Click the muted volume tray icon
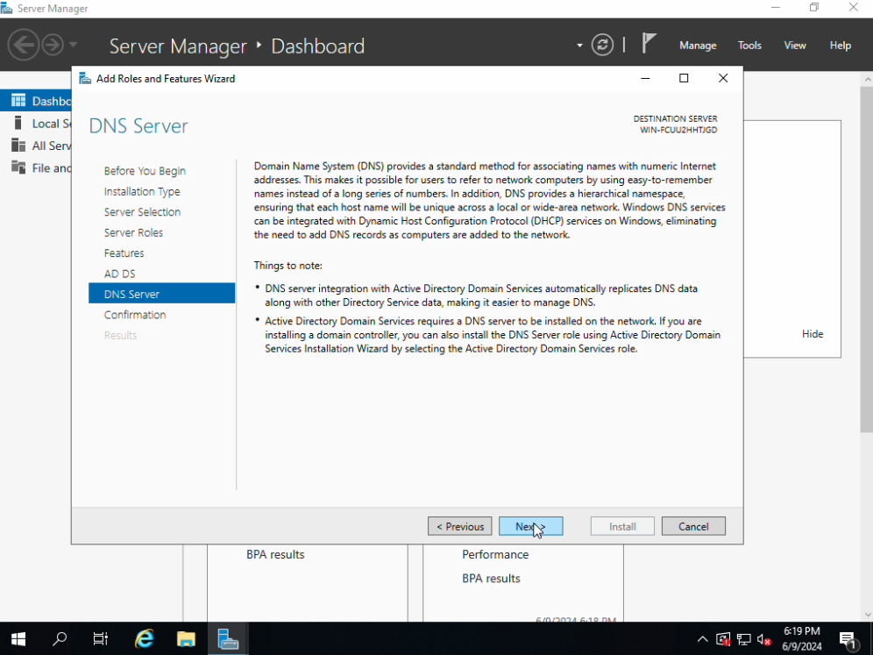This screenshot has width=873, height=655. tap(763, 639)
